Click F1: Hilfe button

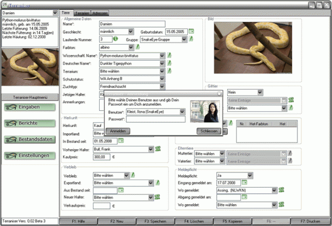coord(78,221)
